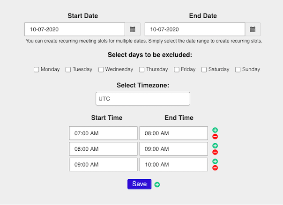Edit the second row's 09:00 AM end time
The height and width of the screenshot is (205, 283).
[x=174, y=149]
